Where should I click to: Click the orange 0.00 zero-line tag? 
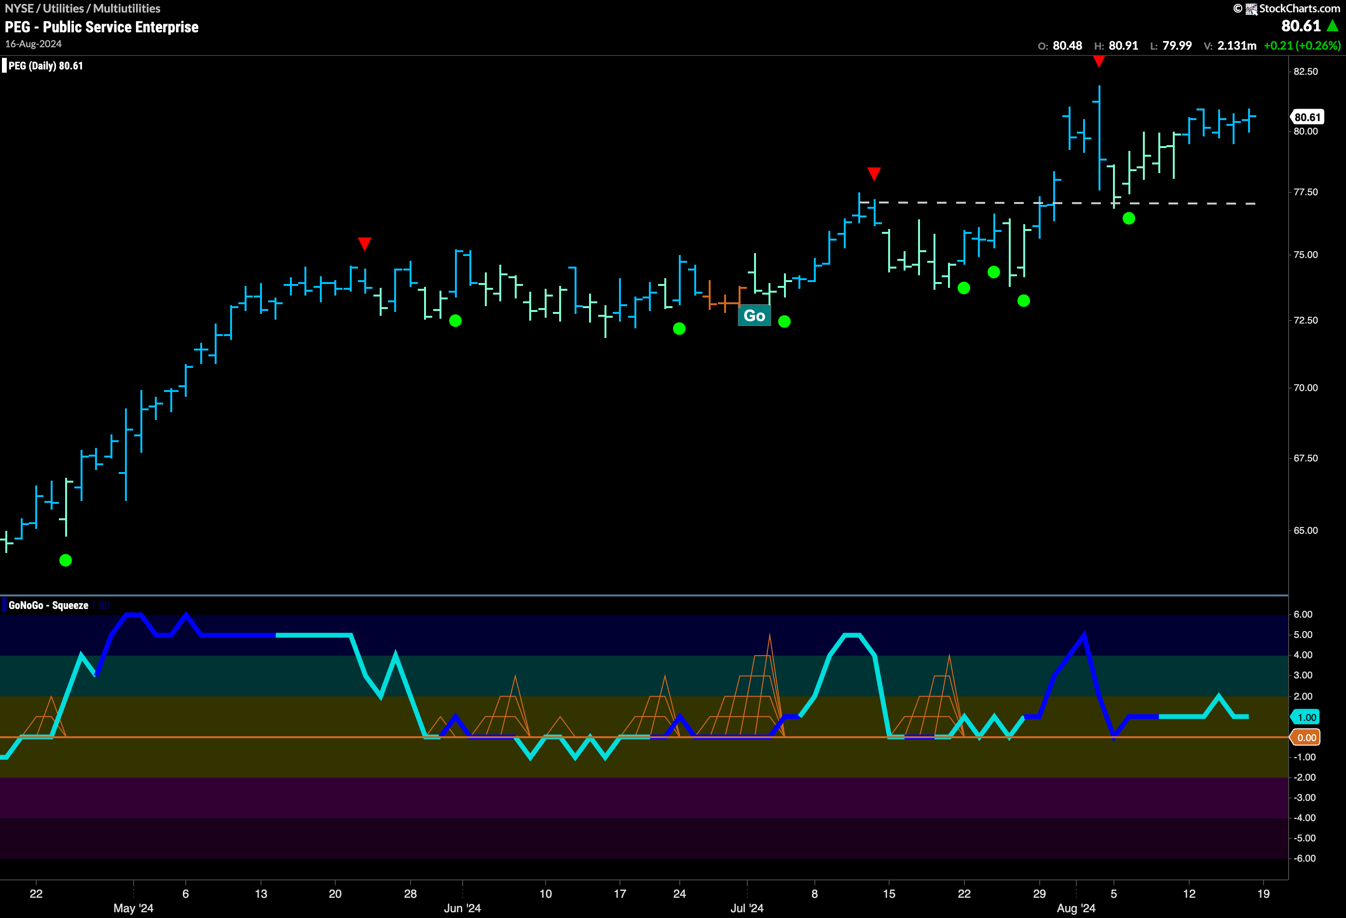coord(1305,737)
